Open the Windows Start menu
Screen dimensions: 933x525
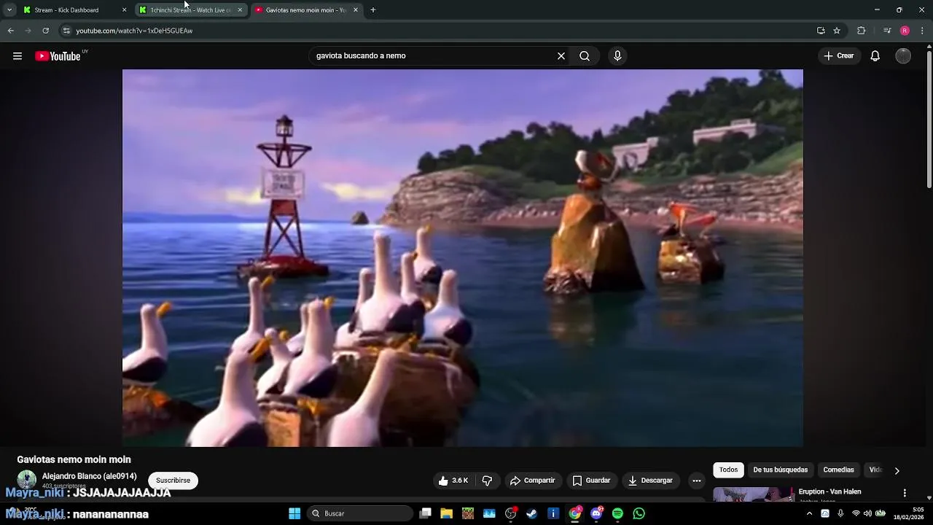[x=294, y=513]
